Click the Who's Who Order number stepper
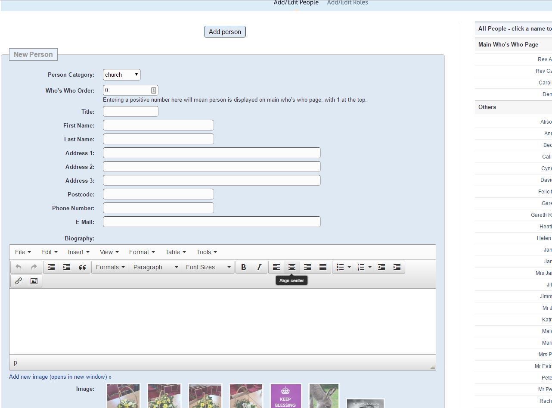Viewport: 552px width, 408px height. point(154,90)
